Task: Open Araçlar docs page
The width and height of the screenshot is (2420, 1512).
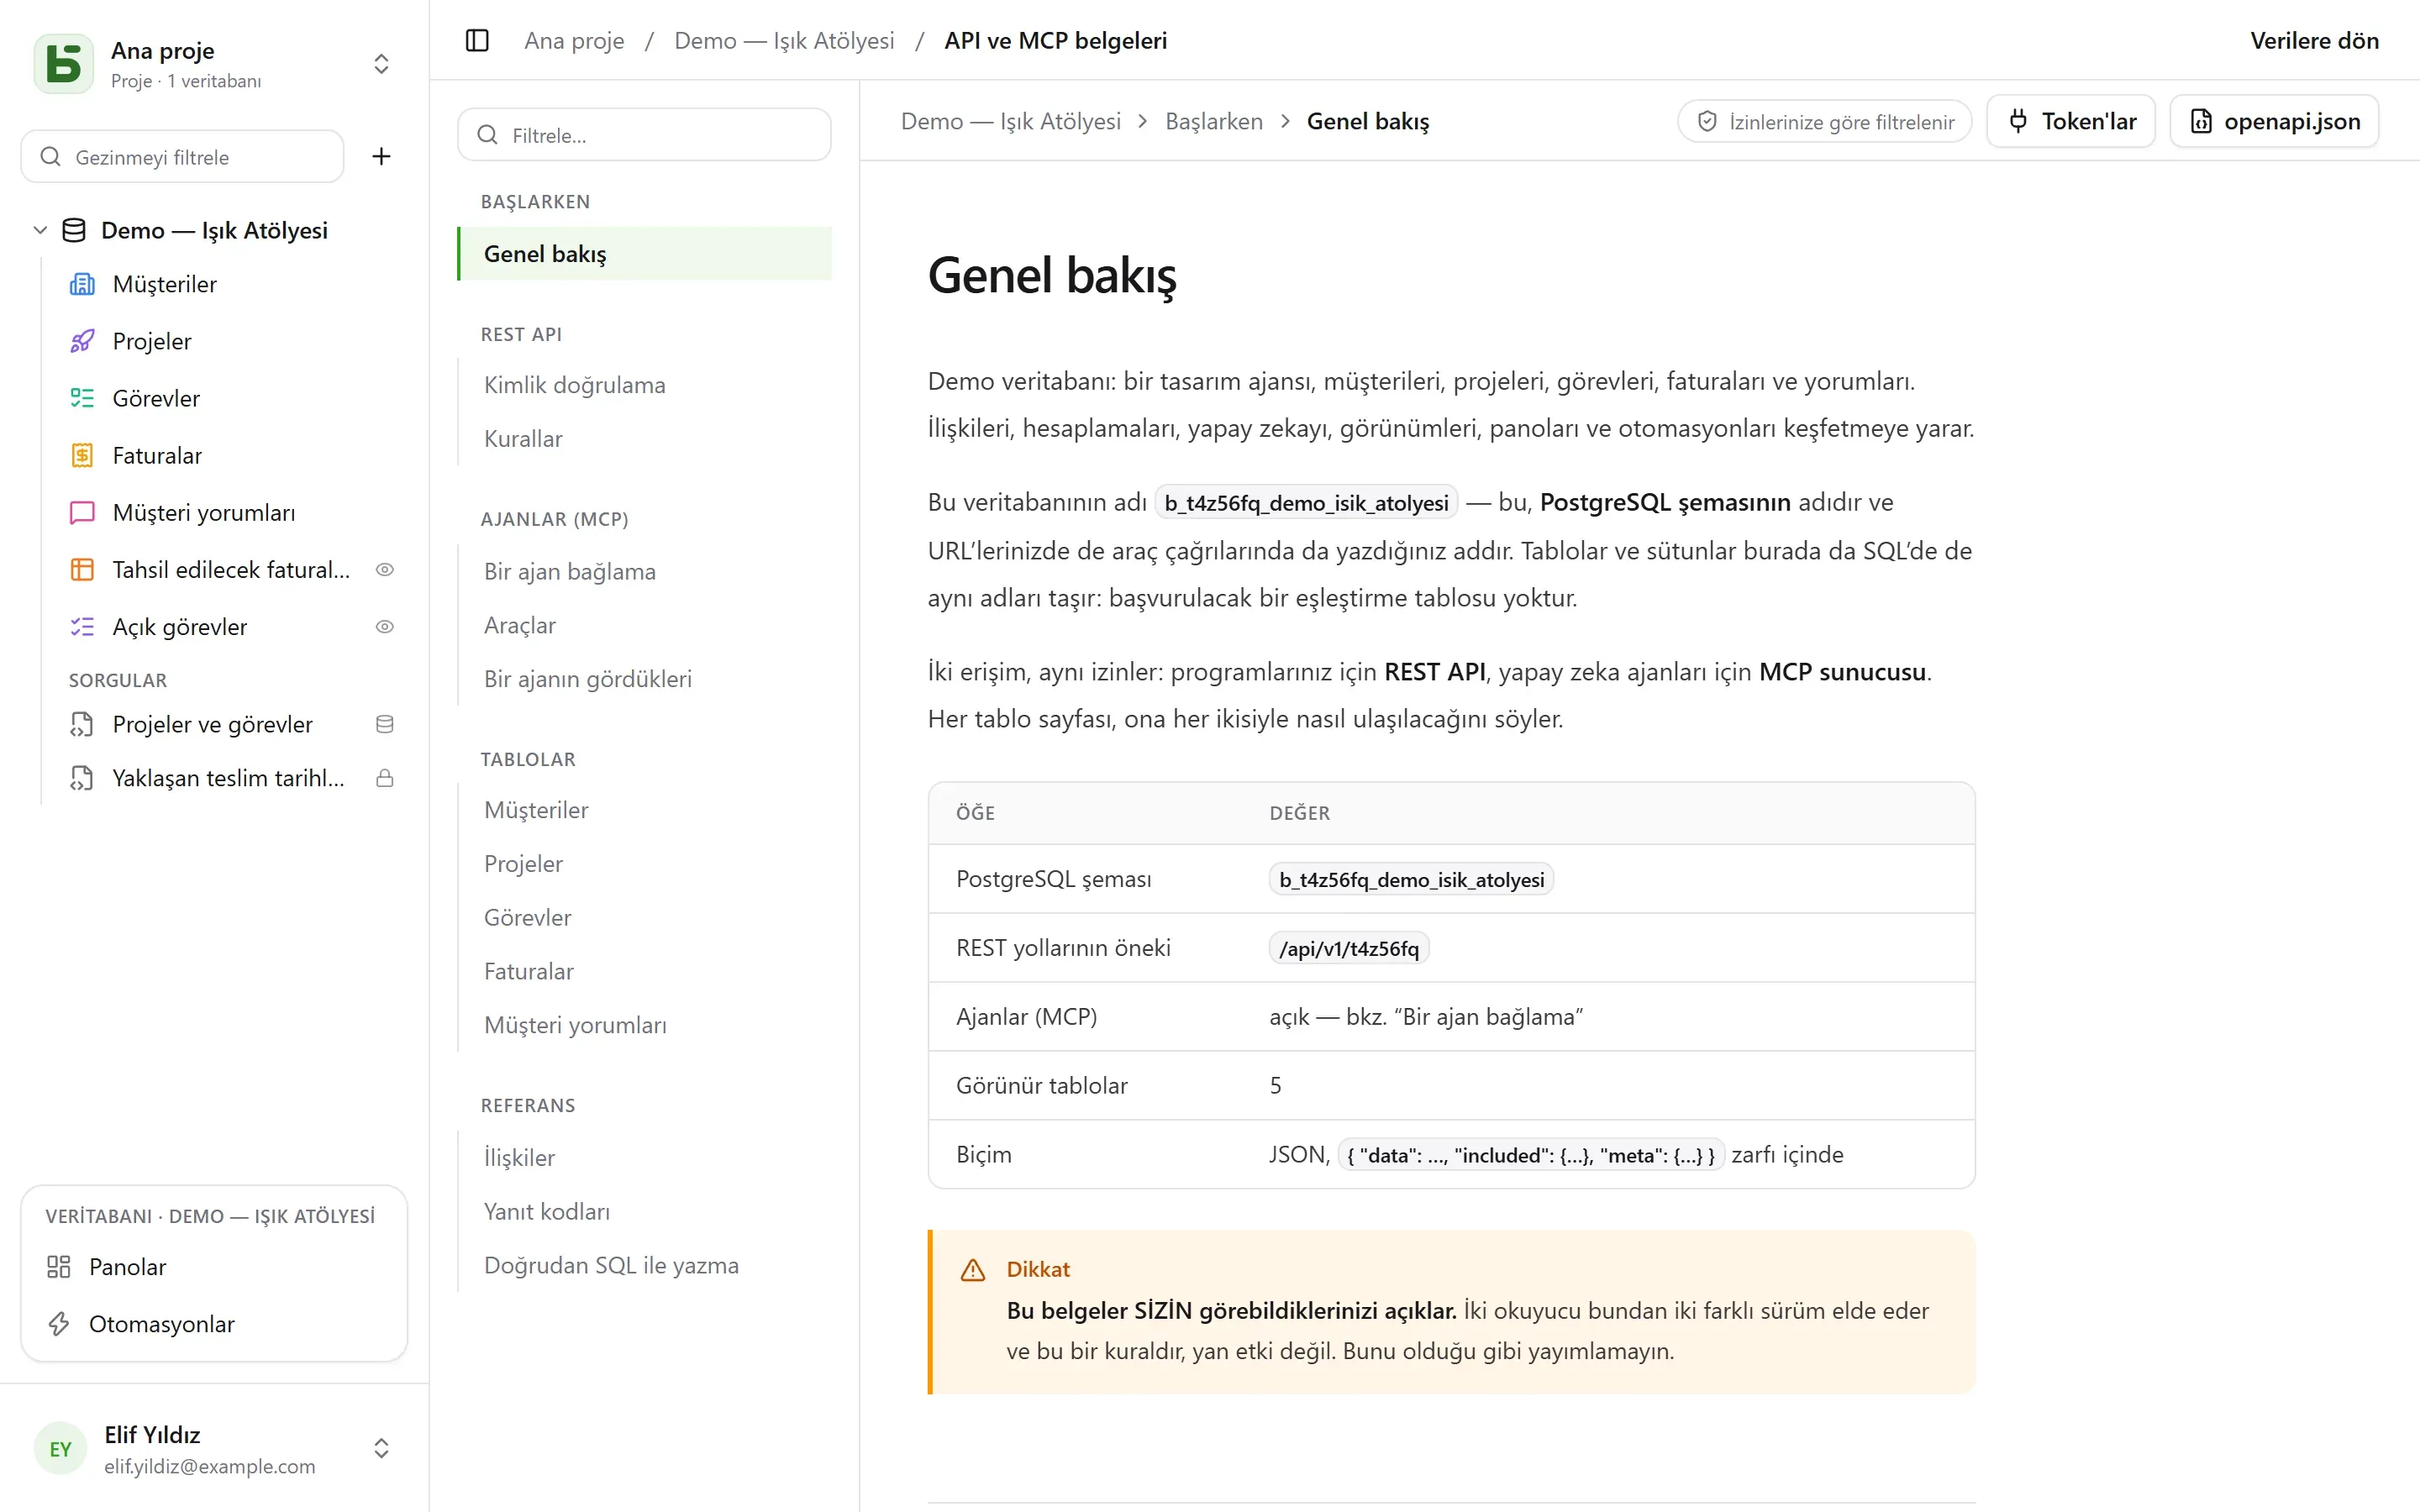Action: point(520,625)
